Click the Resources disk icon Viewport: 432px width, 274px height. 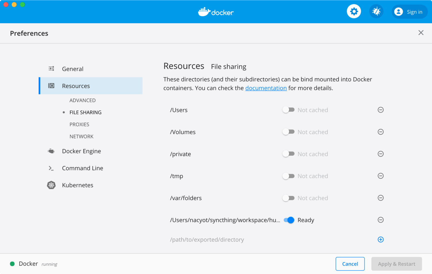(51, 86)
